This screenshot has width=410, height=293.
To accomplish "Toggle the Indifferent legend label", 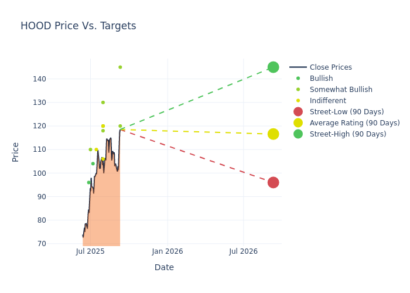I will point(327,101).
